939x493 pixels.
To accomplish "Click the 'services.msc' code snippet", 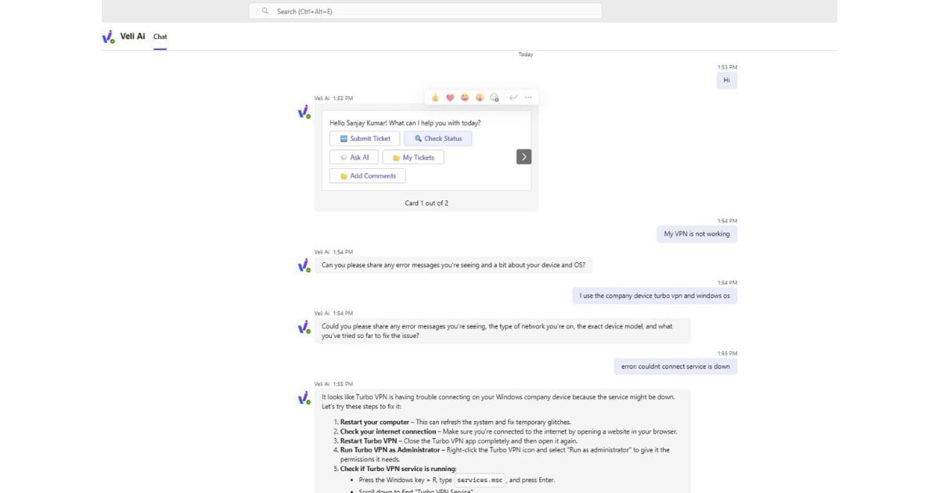I will coord(481,480).
